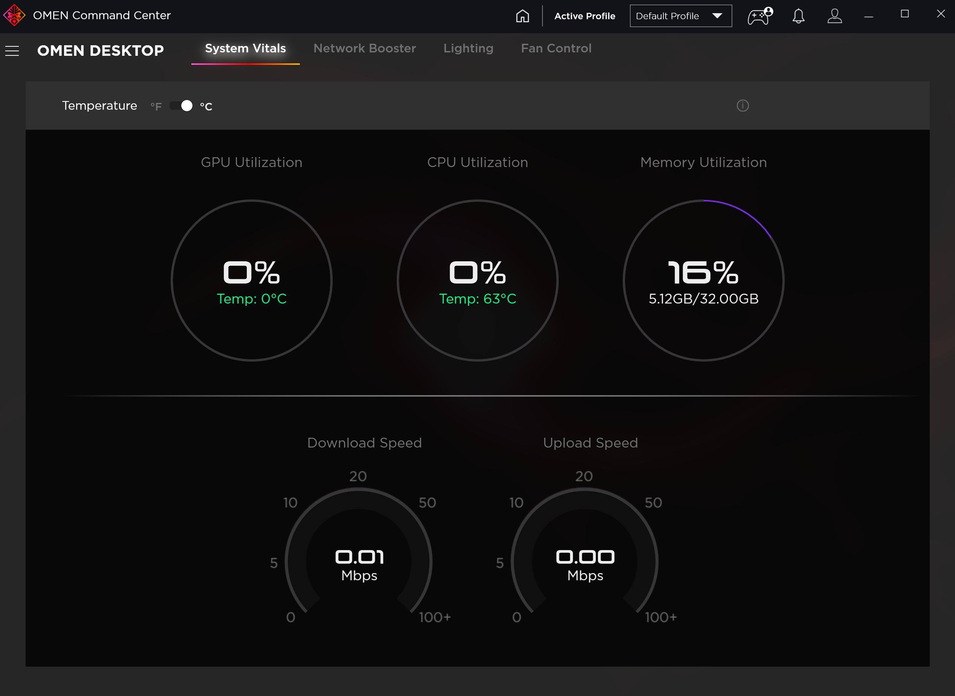This screenshot has height=696, width=955.
Task: Select the System Vitals tab
Action: tap(245, 49)
